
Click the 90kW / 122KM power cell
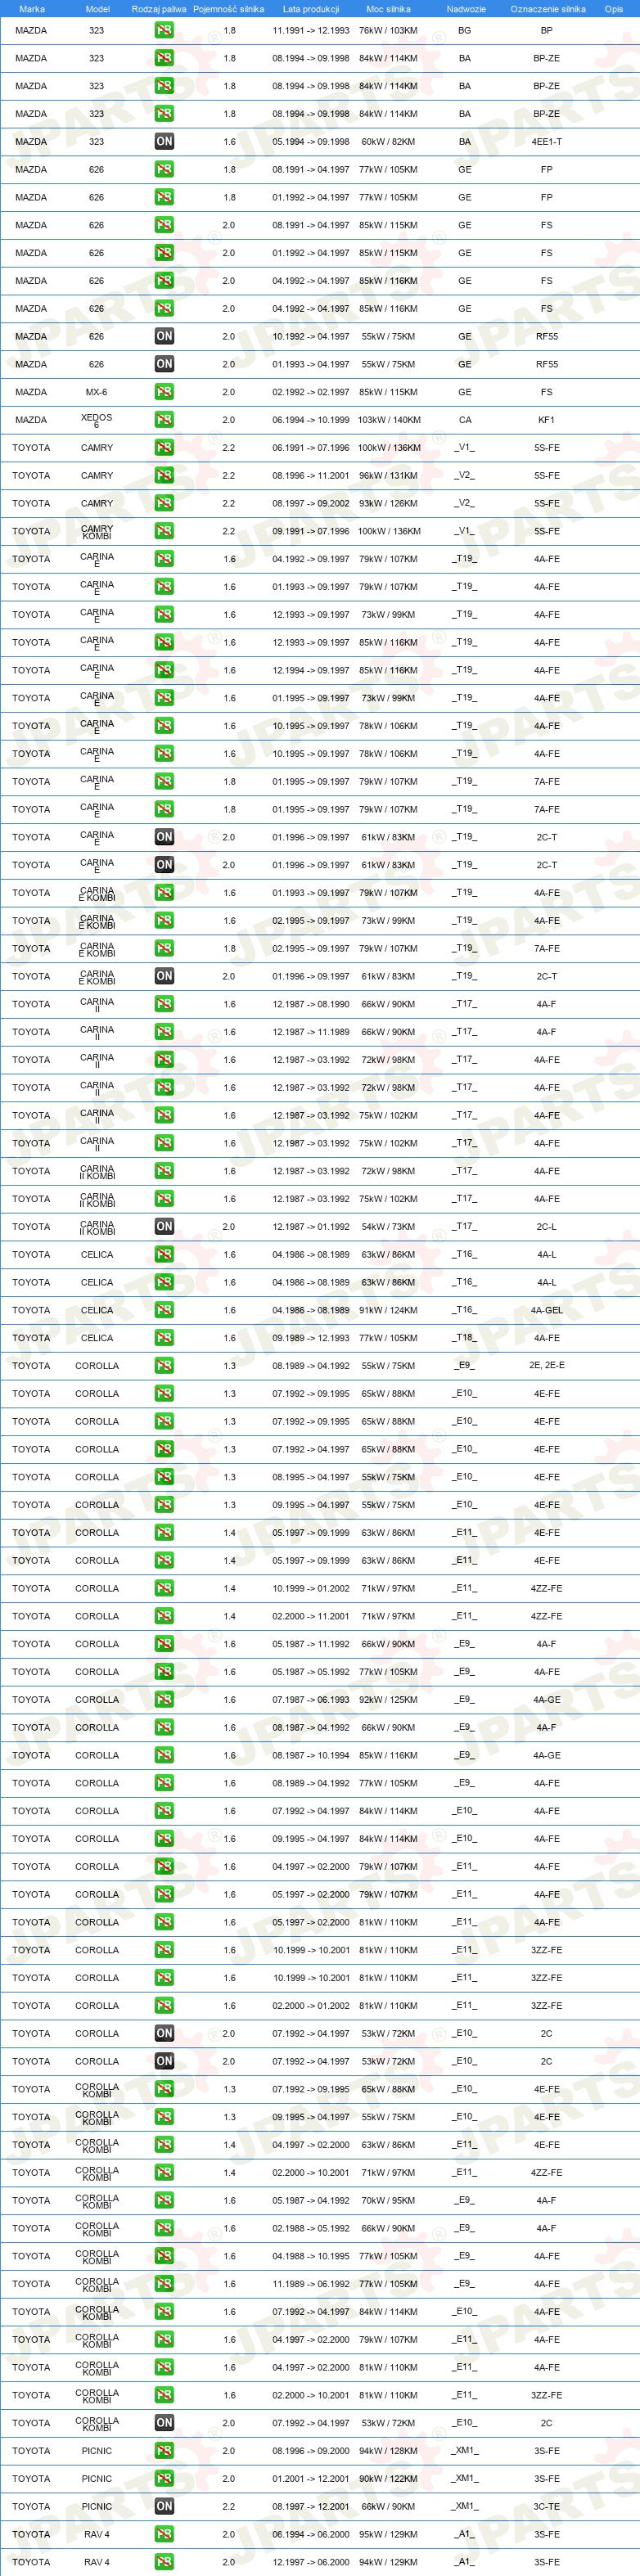tap(389, 2478)
